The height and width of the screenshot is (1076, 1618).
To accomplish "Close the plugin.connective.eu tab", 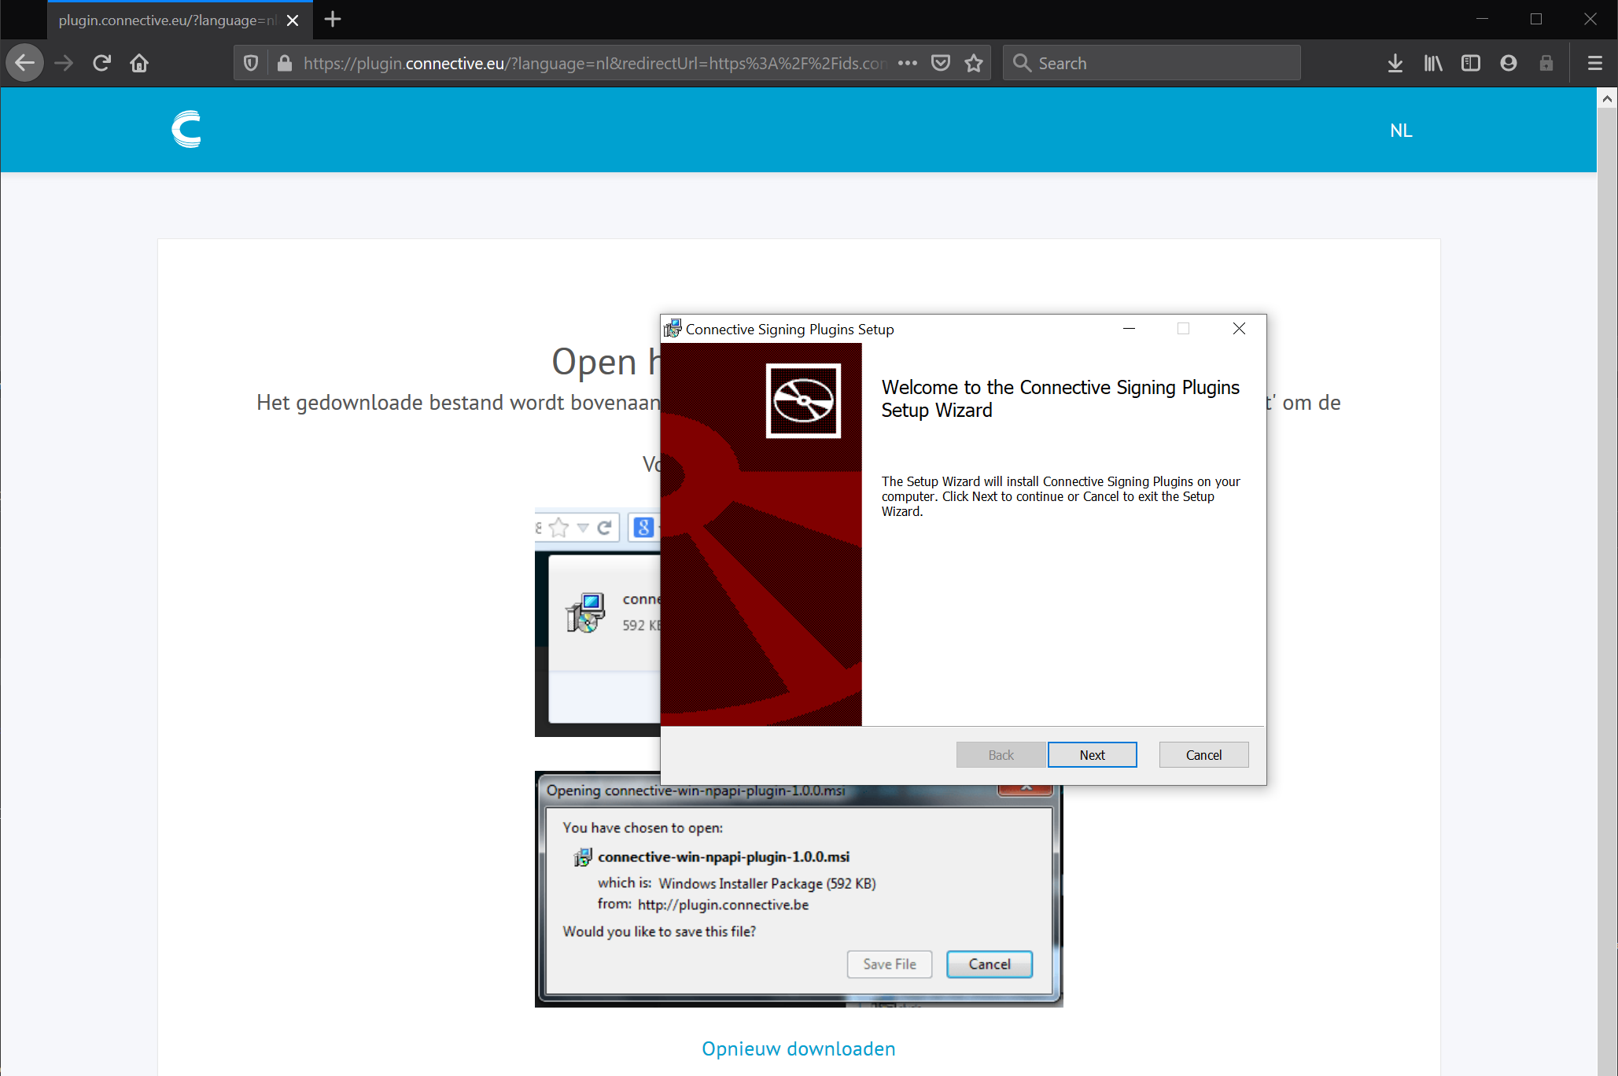I will [x=293, y=20].
